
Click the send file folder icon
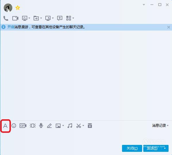click(36, 18)
